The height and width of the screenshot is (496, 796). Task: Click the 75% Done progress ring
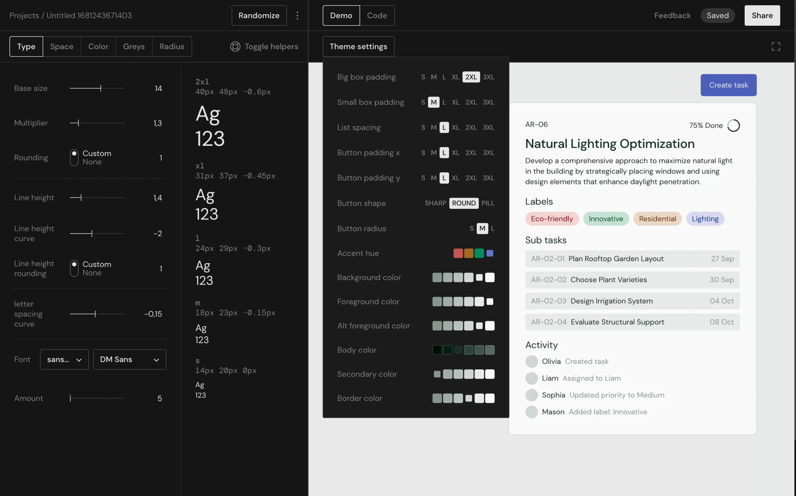pos(733,126)
